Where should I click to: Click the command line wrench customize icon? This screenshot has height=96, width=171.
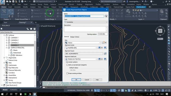41,87
